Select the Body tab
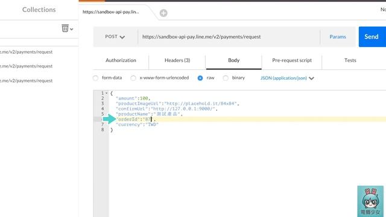386x217 pixels. point(233,60)
